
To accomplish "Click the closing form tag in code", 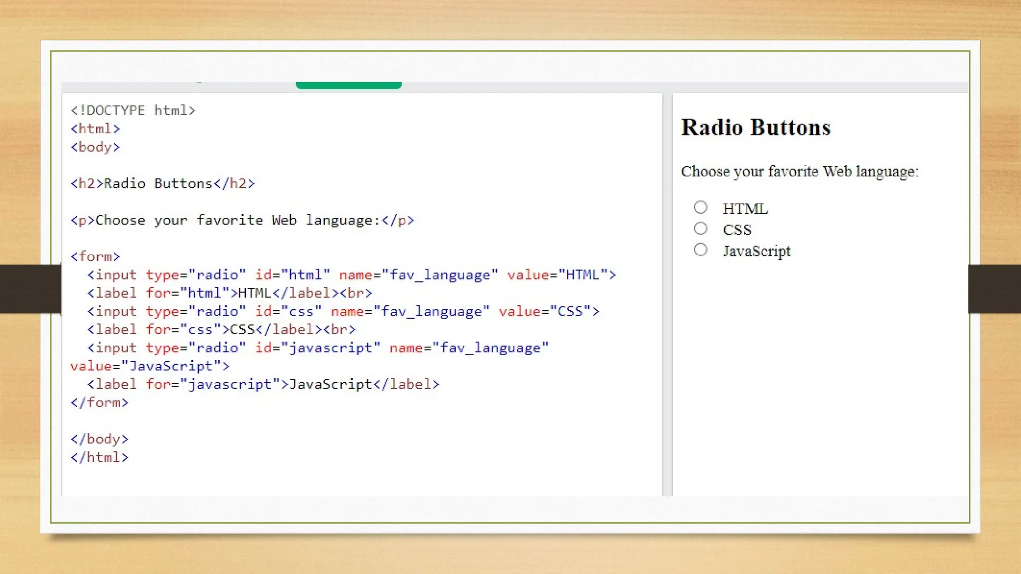I will tap(99, 403).
